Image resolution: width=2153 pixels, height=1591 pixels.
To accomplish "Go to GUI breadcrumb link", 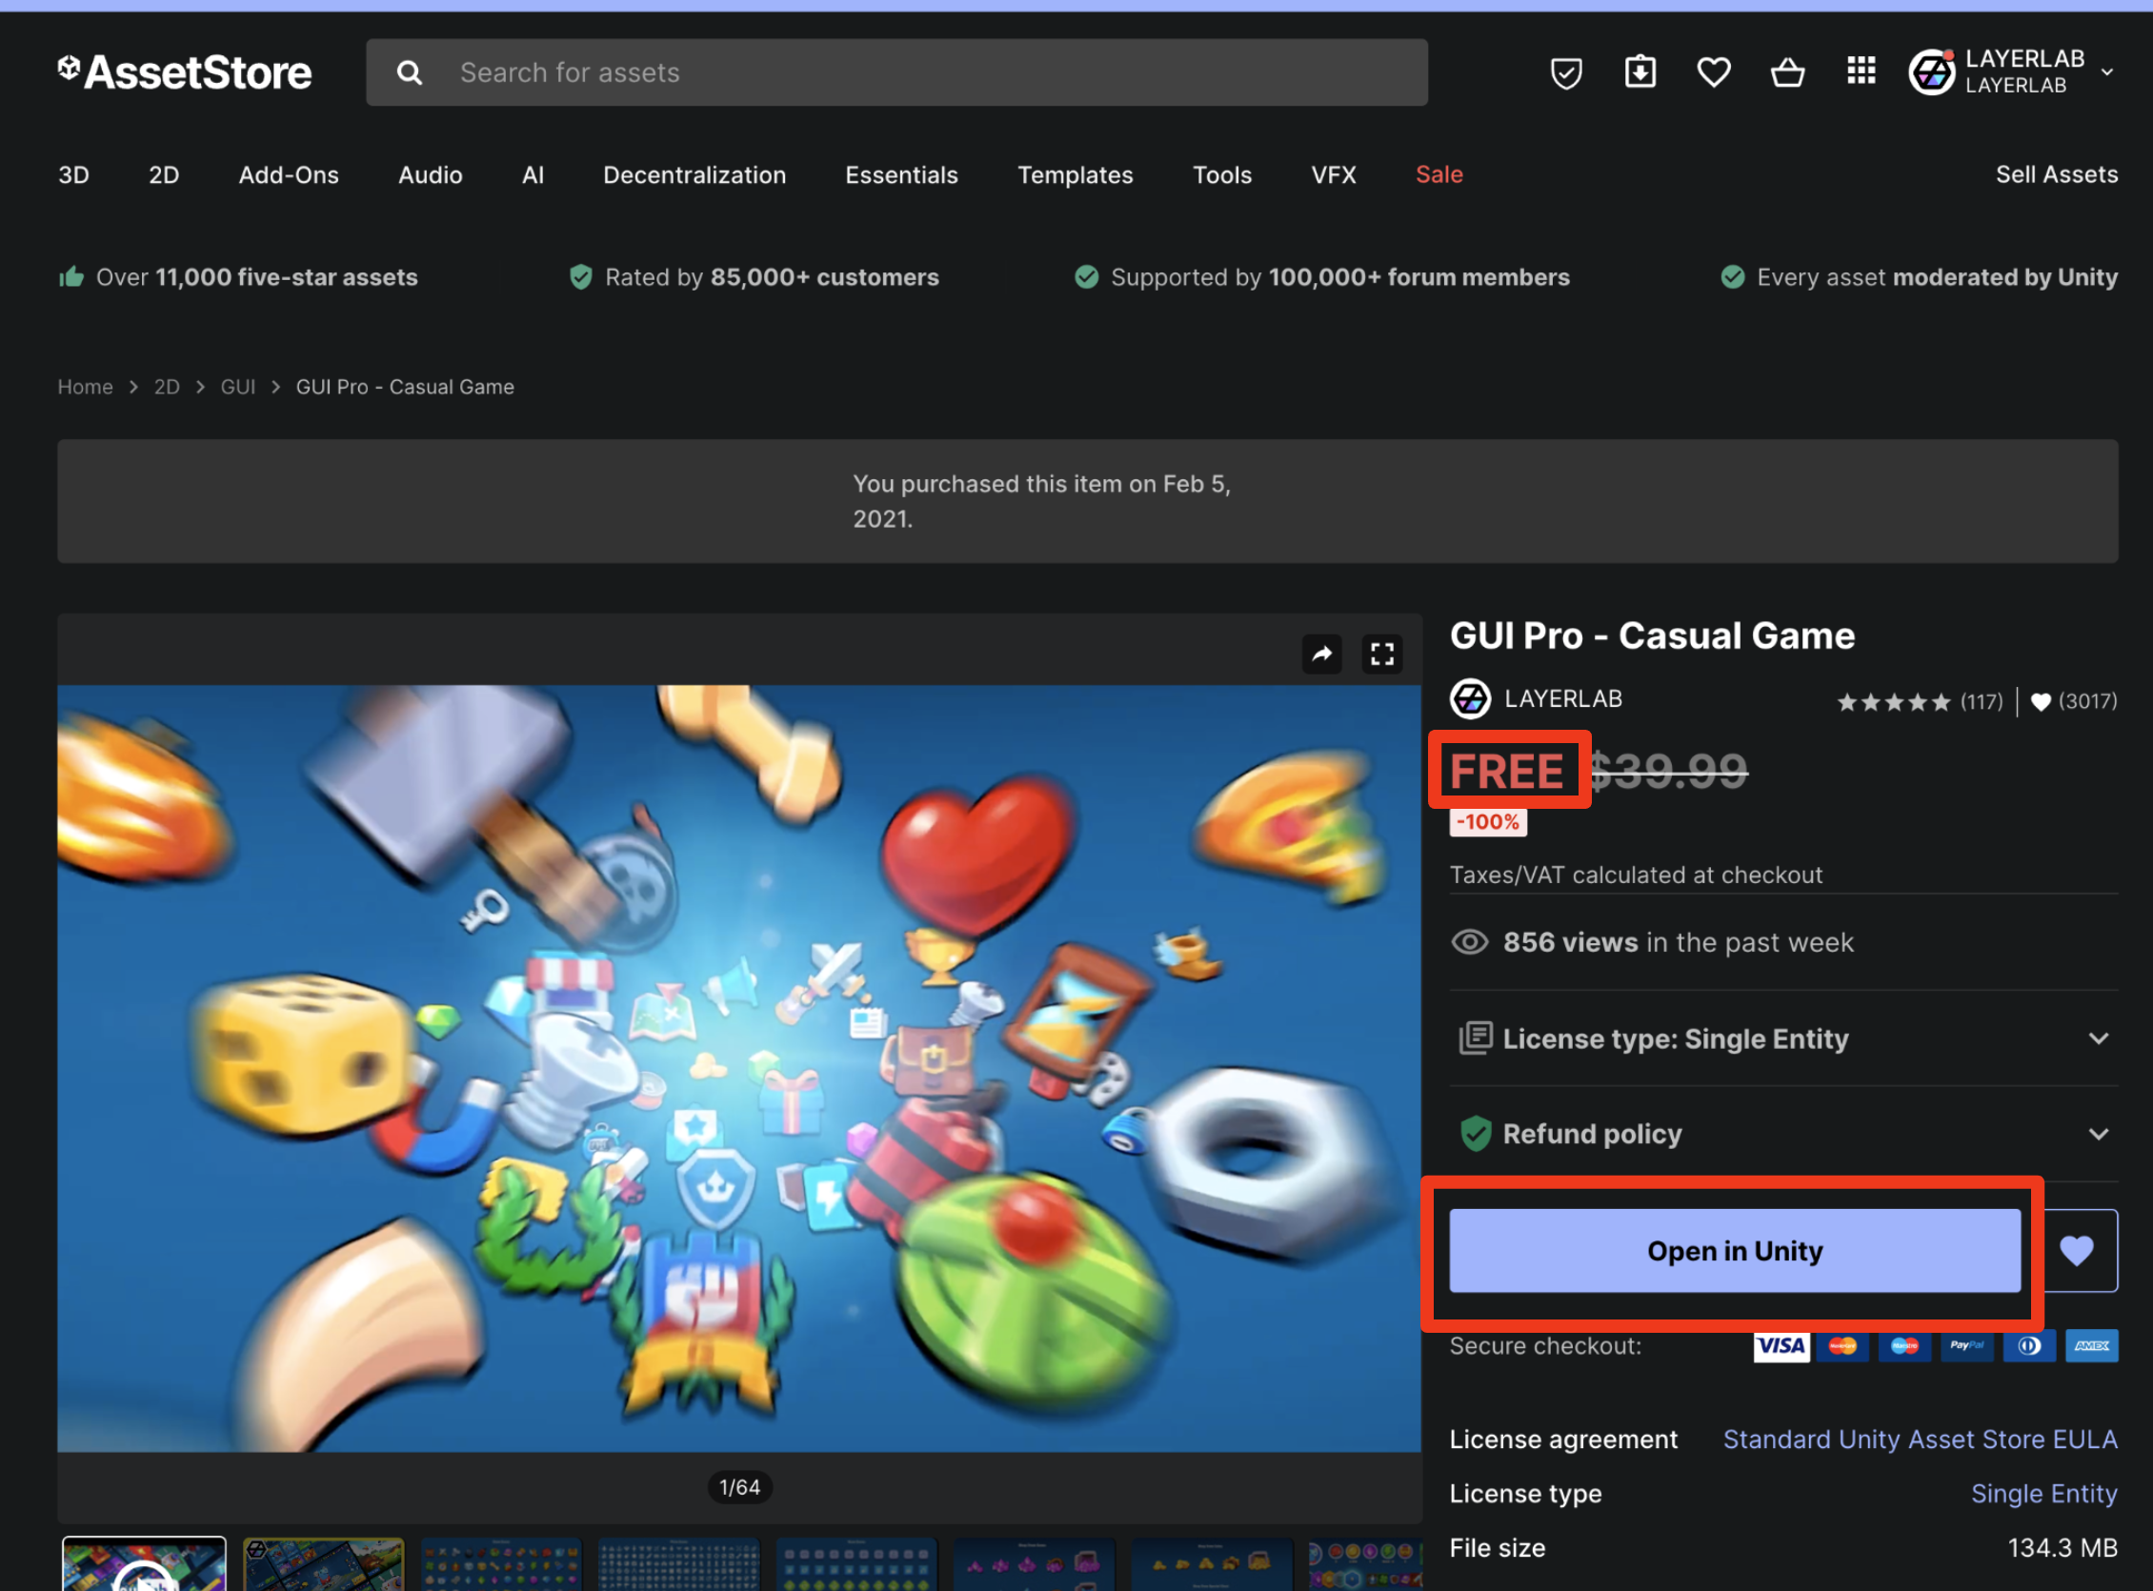I will point(238,386).
